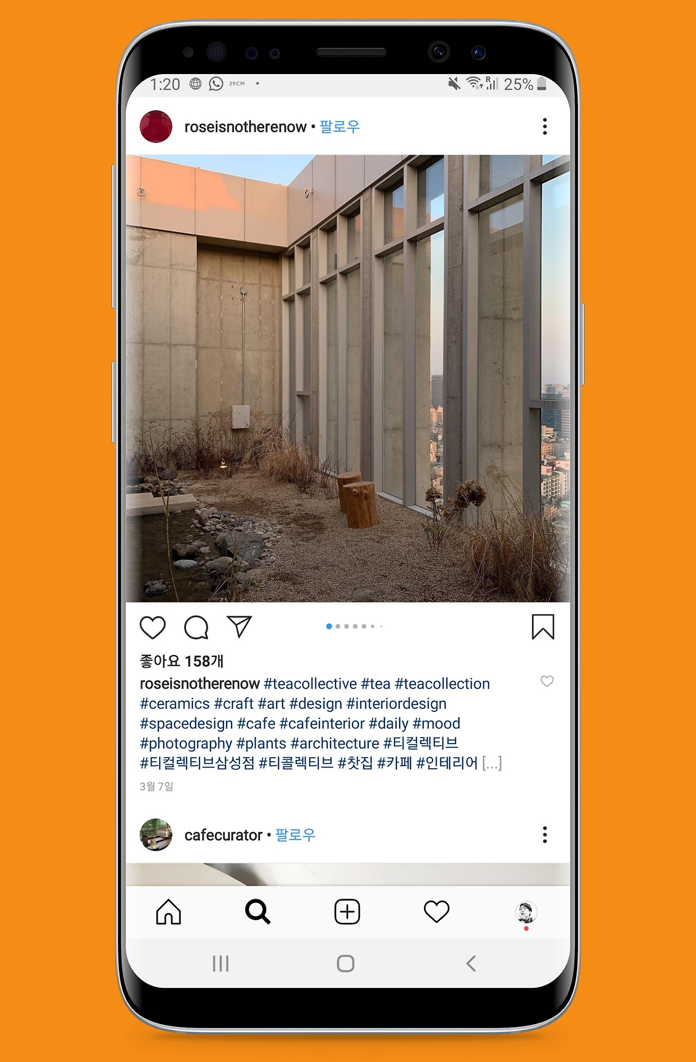The image size is (696, 1062).
Task: Expand the truncated caption with [...]
Action: point(492,763)
